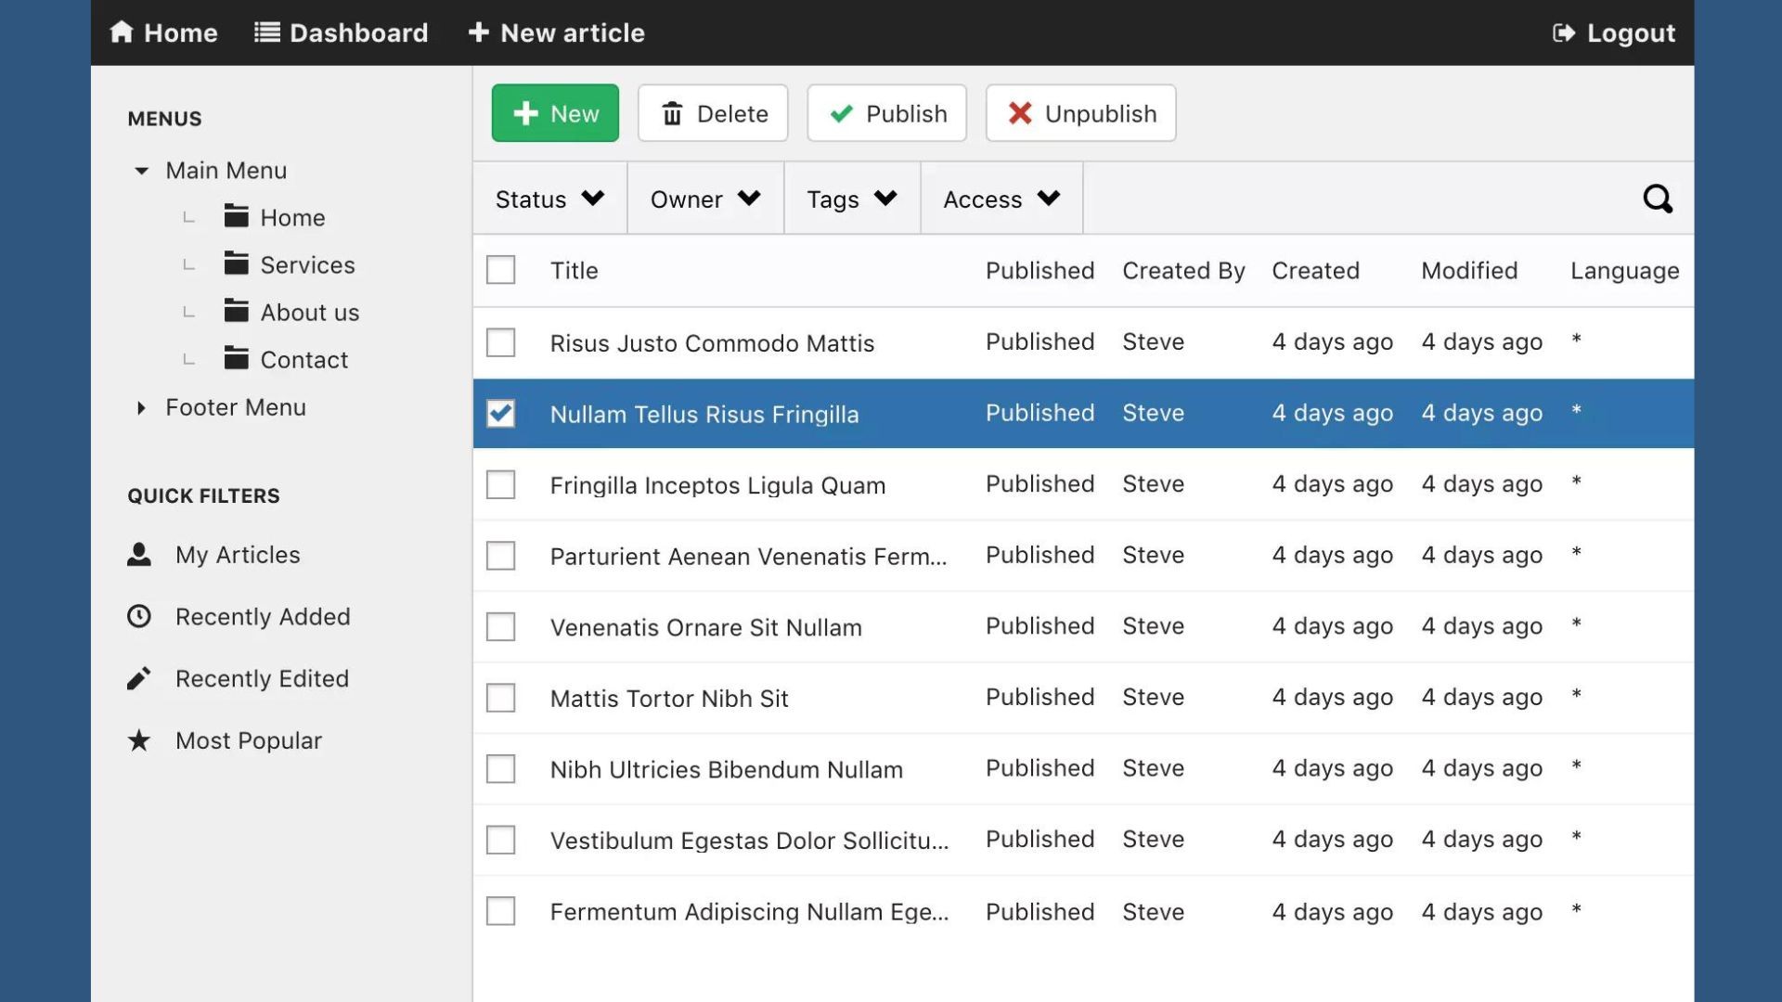Click the person icon for My Articles
Image resolution: width=1782 pixels, height=1002 pixels.
click(x=139, y=554)
